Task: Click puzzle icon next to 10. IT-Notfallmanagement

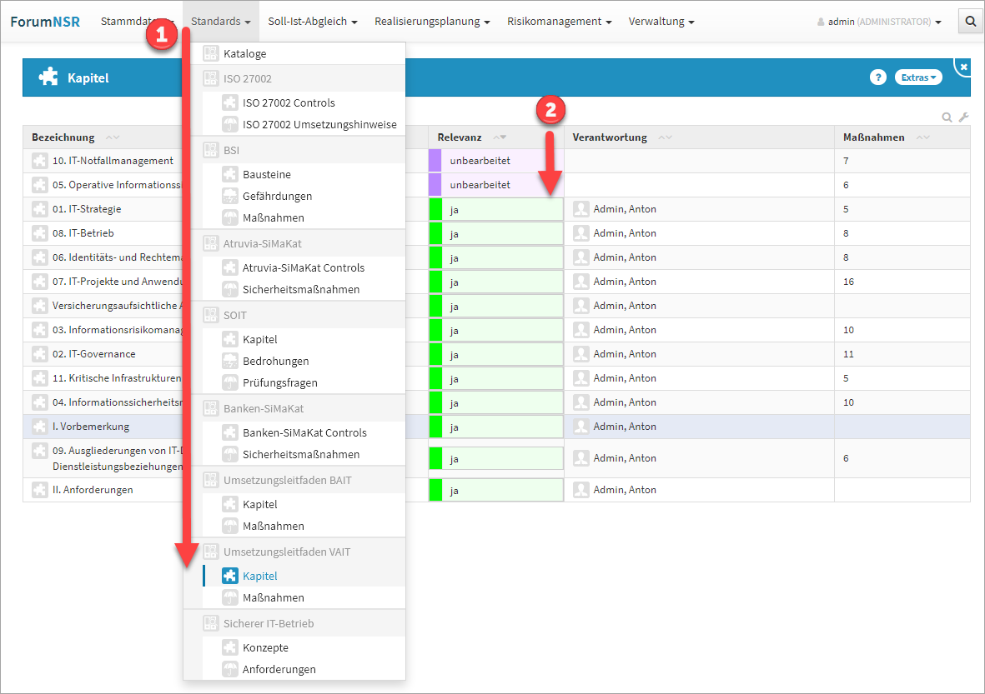Action: point(39,161)
